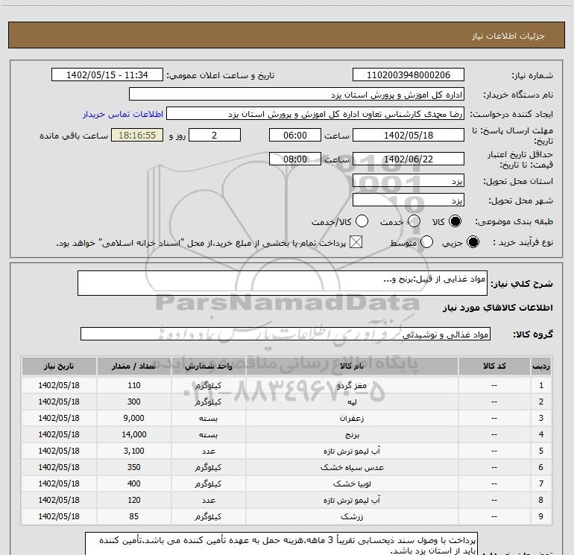This screenshot has height=555, width=574.
Task: Click the جزئیات اطلاعات نیاز header title
Action: click(x=508, y=36)
